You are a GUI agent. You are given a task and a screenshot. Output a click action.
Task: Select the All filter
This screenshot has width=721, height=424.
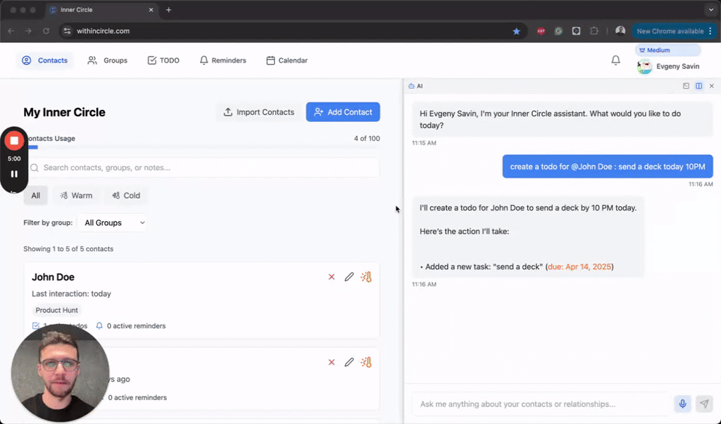click(x=35, y=195)
